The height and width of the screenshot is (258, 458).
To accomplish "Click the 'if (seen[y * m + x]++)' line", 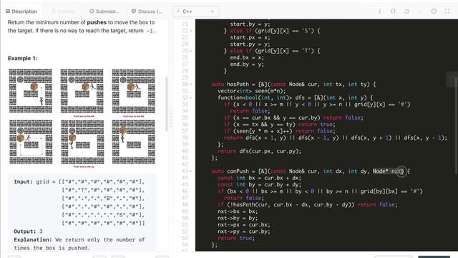I will 280,131.
